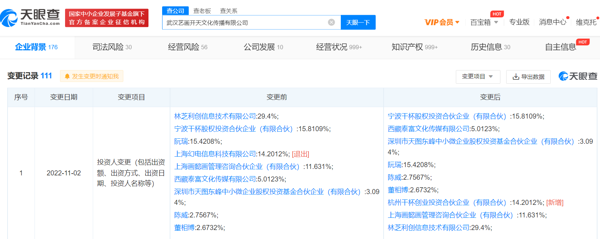600x239 pixels.
Task: Click the 变更记录 111 heading
Action: coord(30,76)
